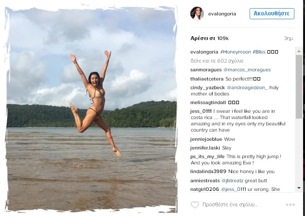
Task: Click the add comment input field
Action: point(230,205)
